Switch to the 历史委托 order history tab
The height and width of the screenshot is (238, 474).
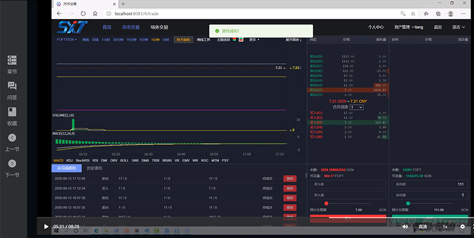pyautogui.click(x=94, y=168)
